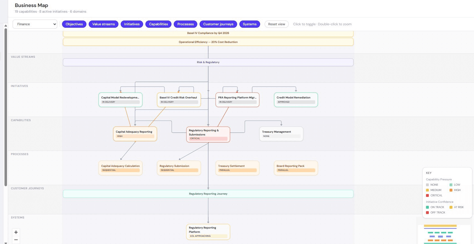This screenshot has height=244, width=474.
Task: Select the Regulatory Submission process node
Action: [x=179, y=168]
